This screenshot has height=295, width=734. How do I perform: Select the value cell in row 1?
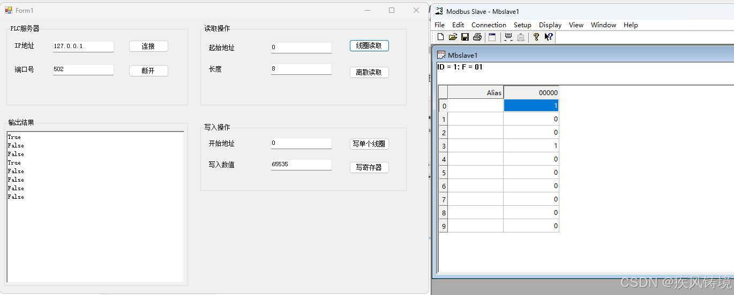(531, 119)
